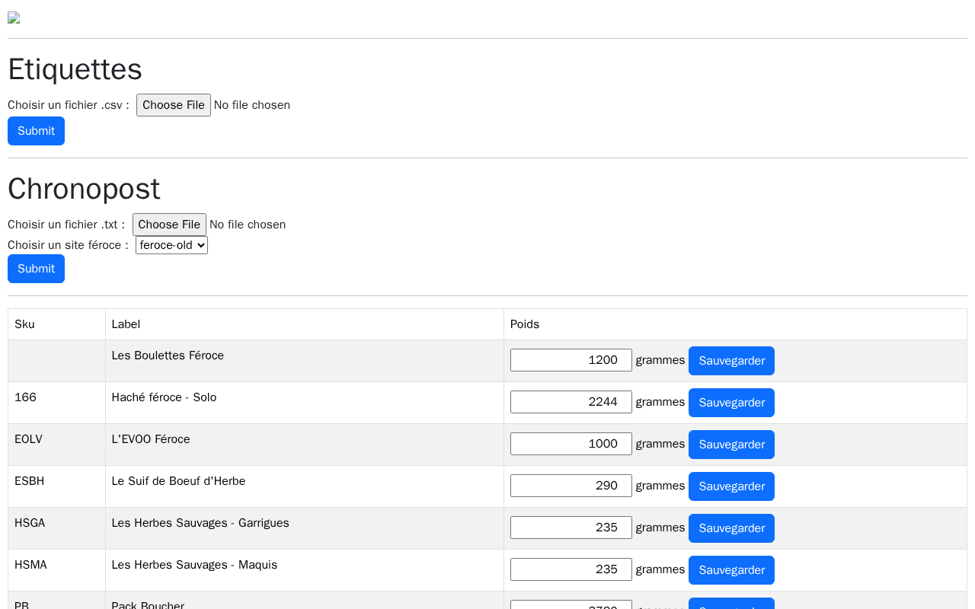Save weight for L'EVOO Féroce
975x609 pixels.
coord(731,445)
